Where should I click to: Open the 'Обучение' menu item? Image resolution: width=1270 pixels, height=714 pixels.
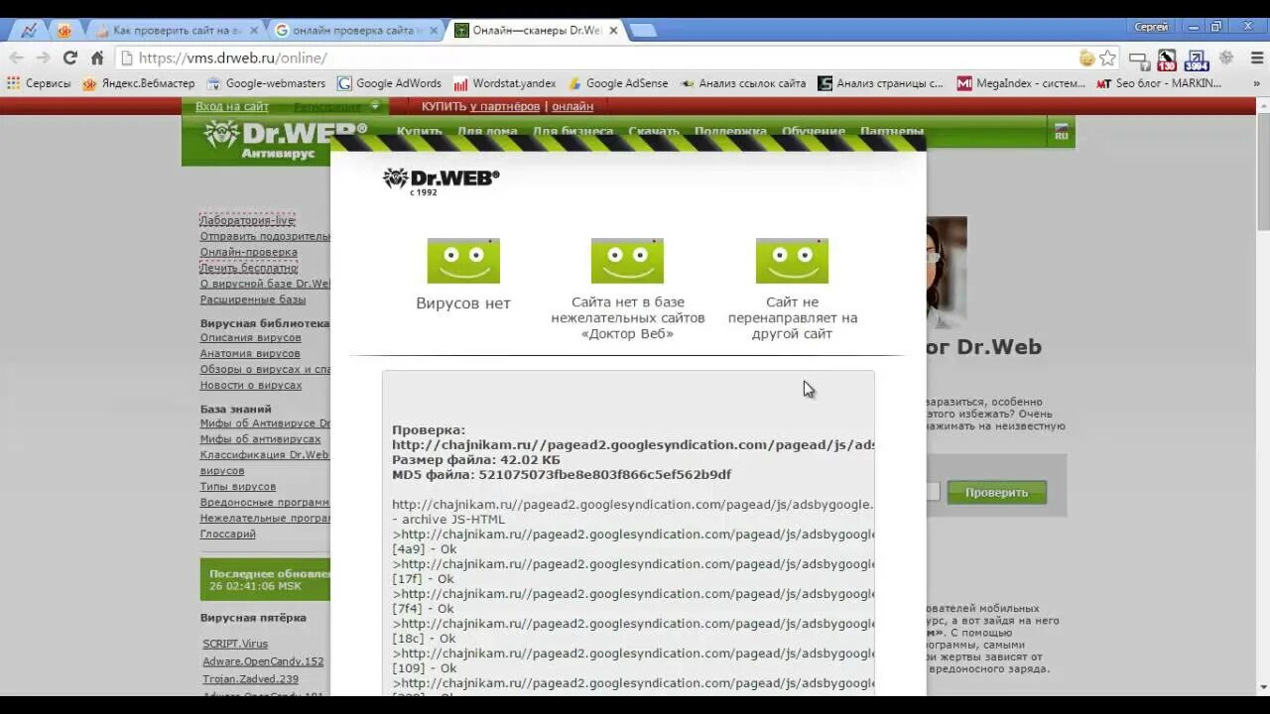tap(814, 131)
